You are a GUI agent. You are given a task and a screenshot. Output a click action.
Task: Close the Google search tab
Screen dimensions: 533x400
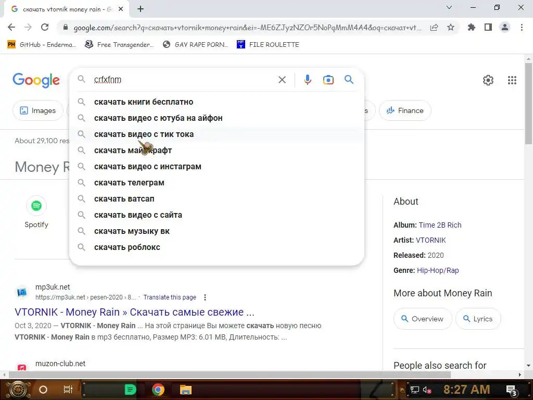121,9
